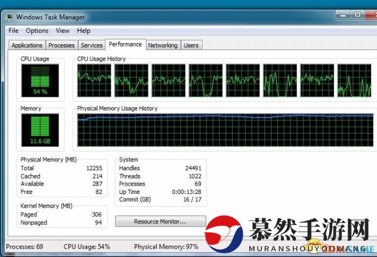The image size is (377, 257).
Task: Click status bar text CPU Usage: 54%
Action: pos(87,246)
